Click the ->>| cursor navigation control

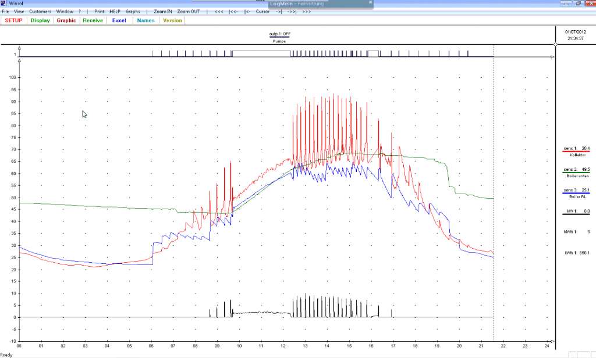click(x=292, y=12)
